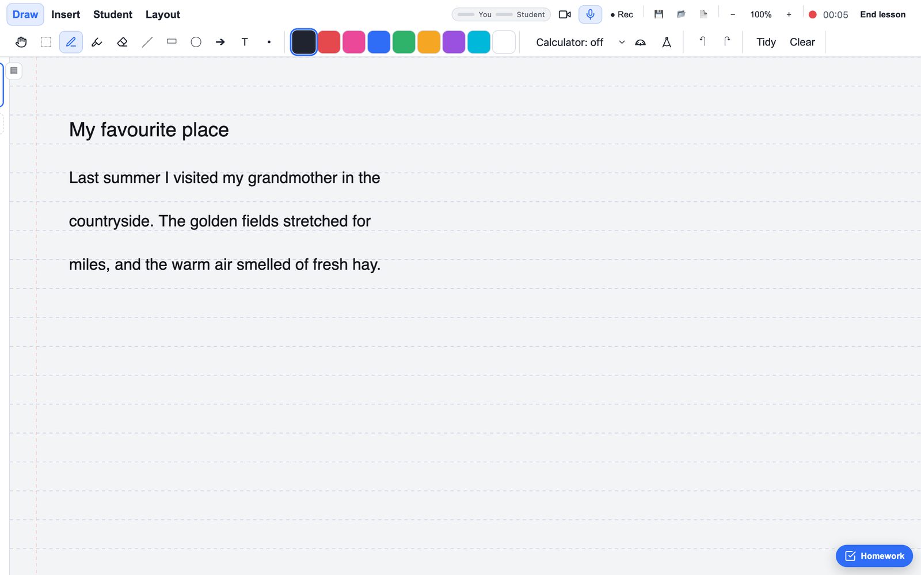Open the compass tool
The height and width of the screenshot is (575, 921).
click(x=667, y=42)
